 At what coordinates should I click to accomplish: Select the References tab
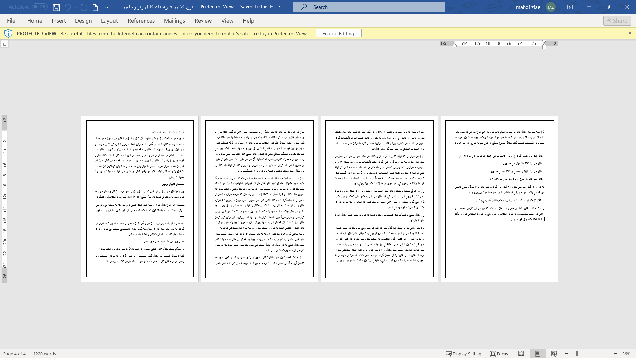(x=141, y=21)
